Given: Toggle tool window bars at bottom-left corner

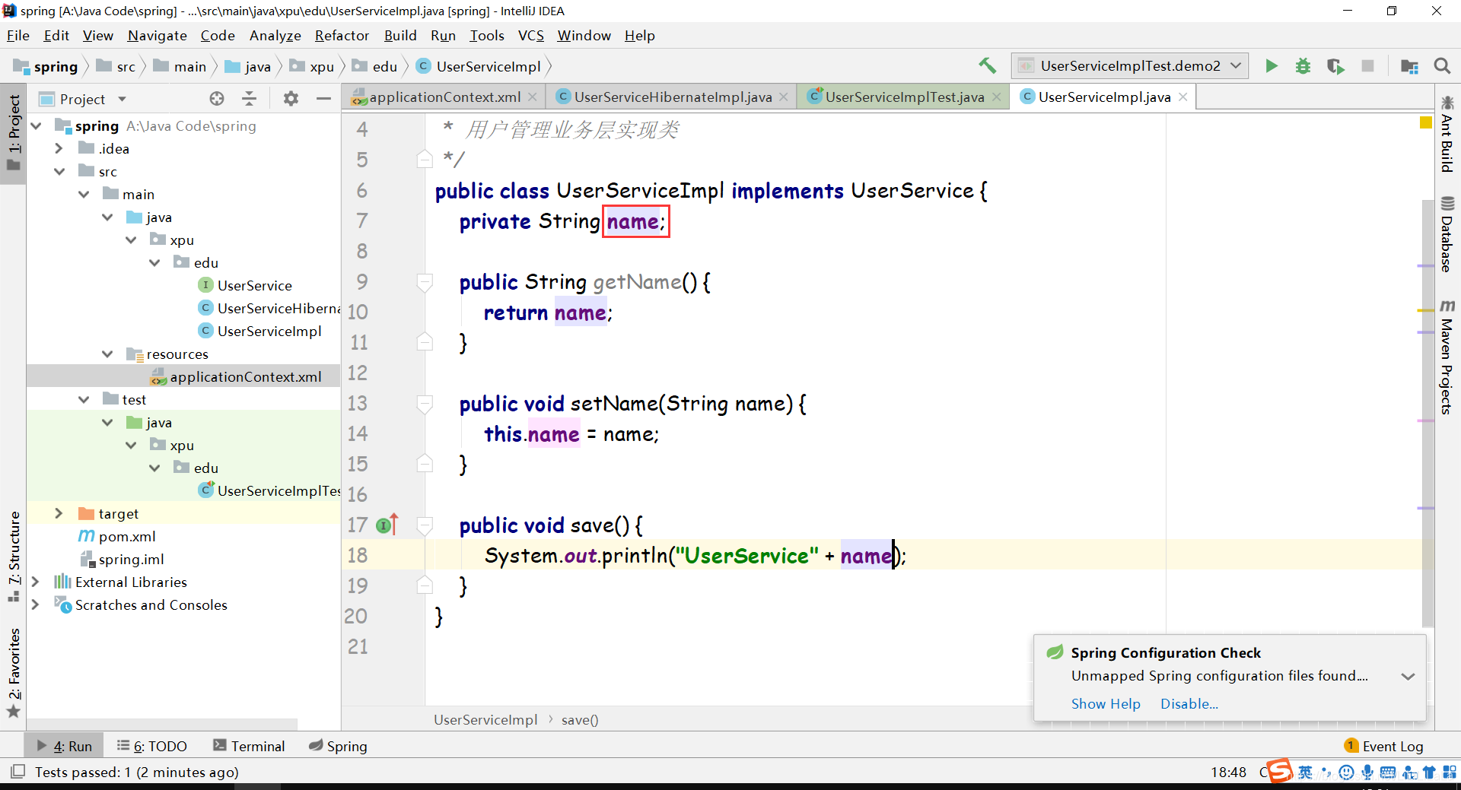Looking at the screenshot, I should (x=18, y=772).
